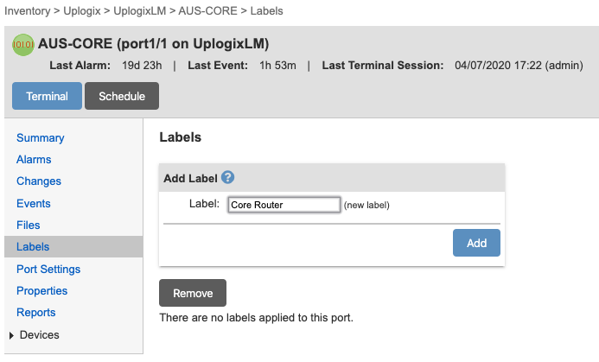Screen dimensions: 599x362
Task: Click the Add label button
Action: [476, 243]
